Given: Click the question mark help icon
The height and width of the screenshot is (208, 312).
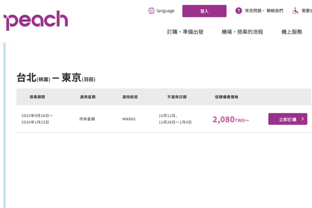Looking at the screenshot, I should click(239, 11).
